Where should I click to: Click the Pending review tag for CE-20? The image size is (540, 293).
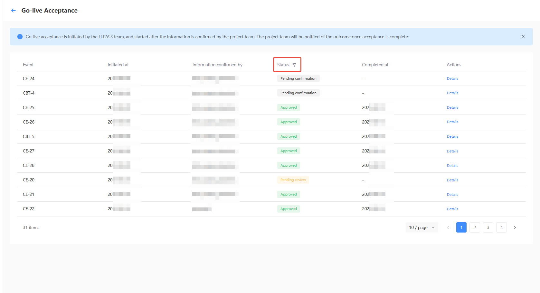(x=293, y=180)
